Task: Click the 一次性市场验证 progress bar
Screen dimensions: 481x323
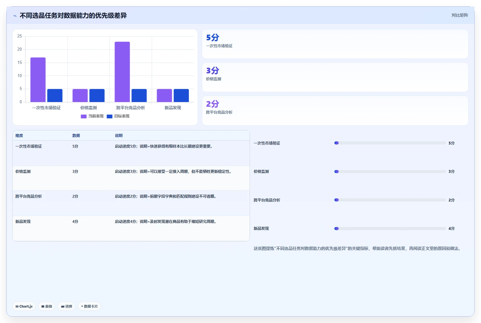Action: coord(390,143)
